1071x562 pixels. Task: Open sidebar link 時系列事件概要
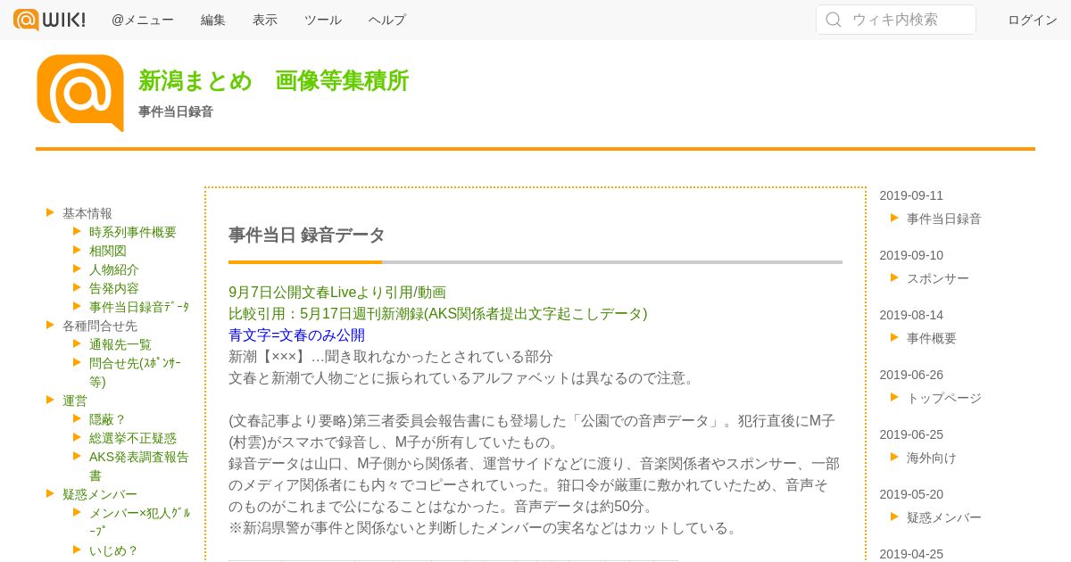click(133, 232)
